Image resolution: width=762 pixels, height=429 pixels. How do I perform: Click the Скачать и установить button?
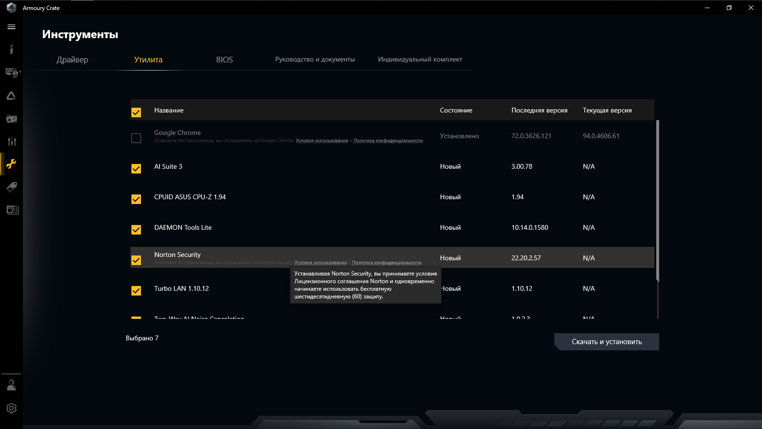(x=607, y=341)
